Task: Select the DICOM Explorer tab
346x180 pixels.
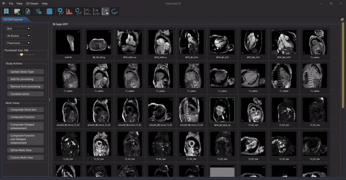Action: coord(13,19)
